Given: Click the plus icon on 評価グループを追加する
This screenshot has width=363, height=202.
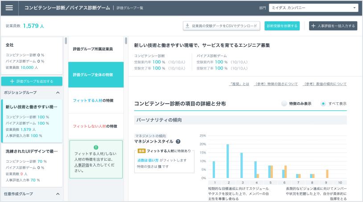Looking at the screenshot, I should click(x=12, y=81).
